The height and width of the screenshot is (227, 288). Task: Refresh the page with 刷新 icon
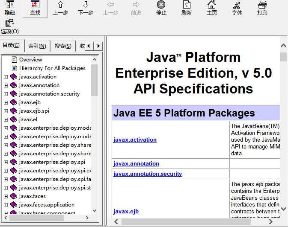pyautogui.click(x=187, y=8)
